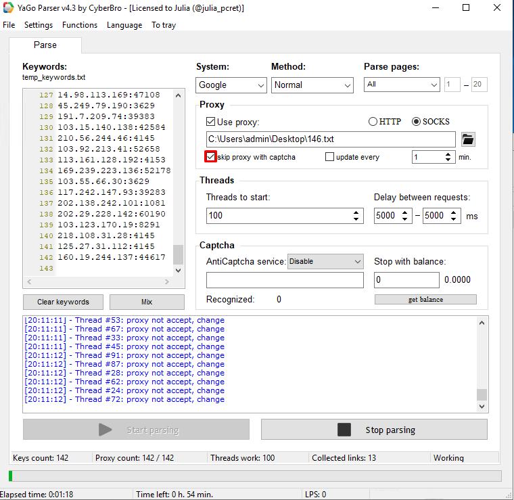Click the log panel scroll up arrow
514x500 pixels.
482,323
